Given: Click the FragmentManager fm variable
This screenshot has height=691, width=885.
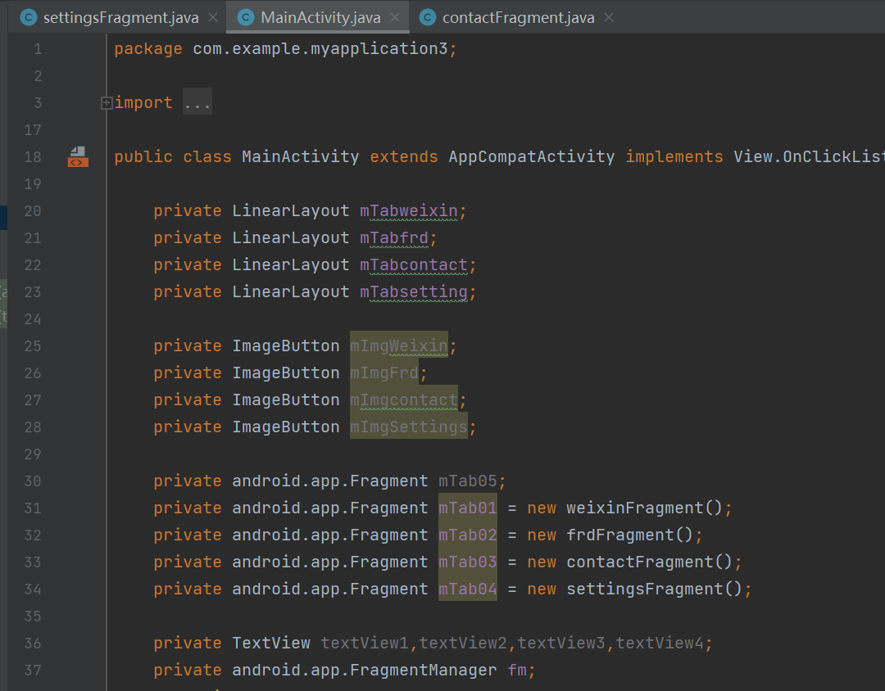Looking at the screenshot, I should (x=516, y=670).
